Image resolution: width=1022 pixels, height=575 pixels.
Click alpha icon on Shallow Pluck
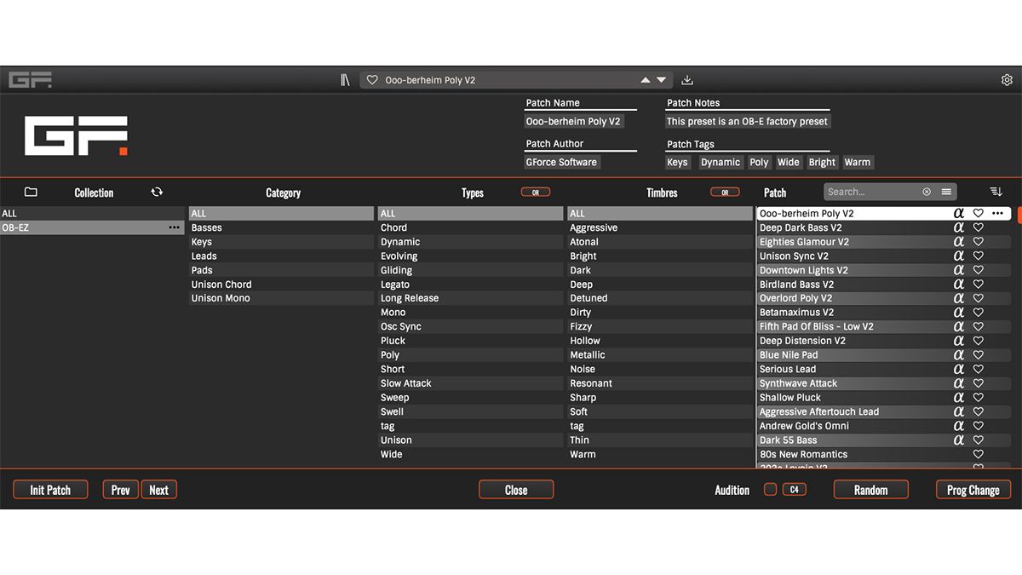(959, 397)
